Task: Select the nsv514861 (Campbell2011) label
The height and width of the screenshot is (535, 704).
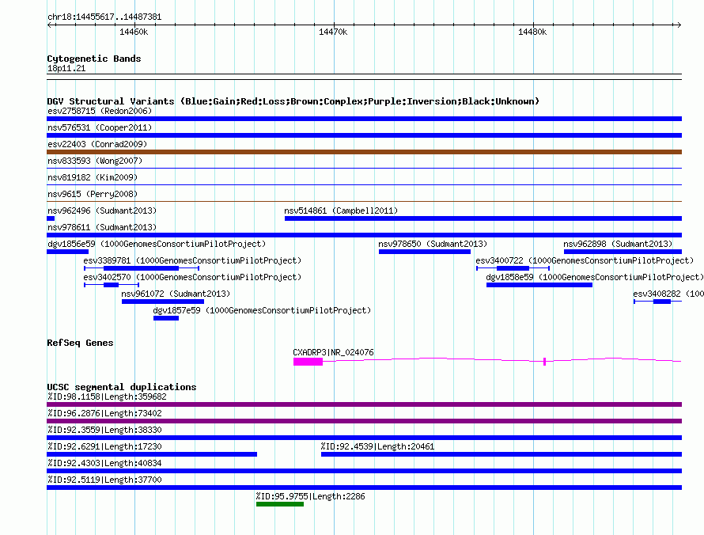Action: click(341, 211)
